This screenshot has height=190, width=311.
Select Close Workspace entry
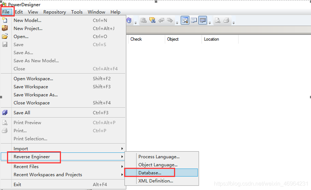coord(63,103)
